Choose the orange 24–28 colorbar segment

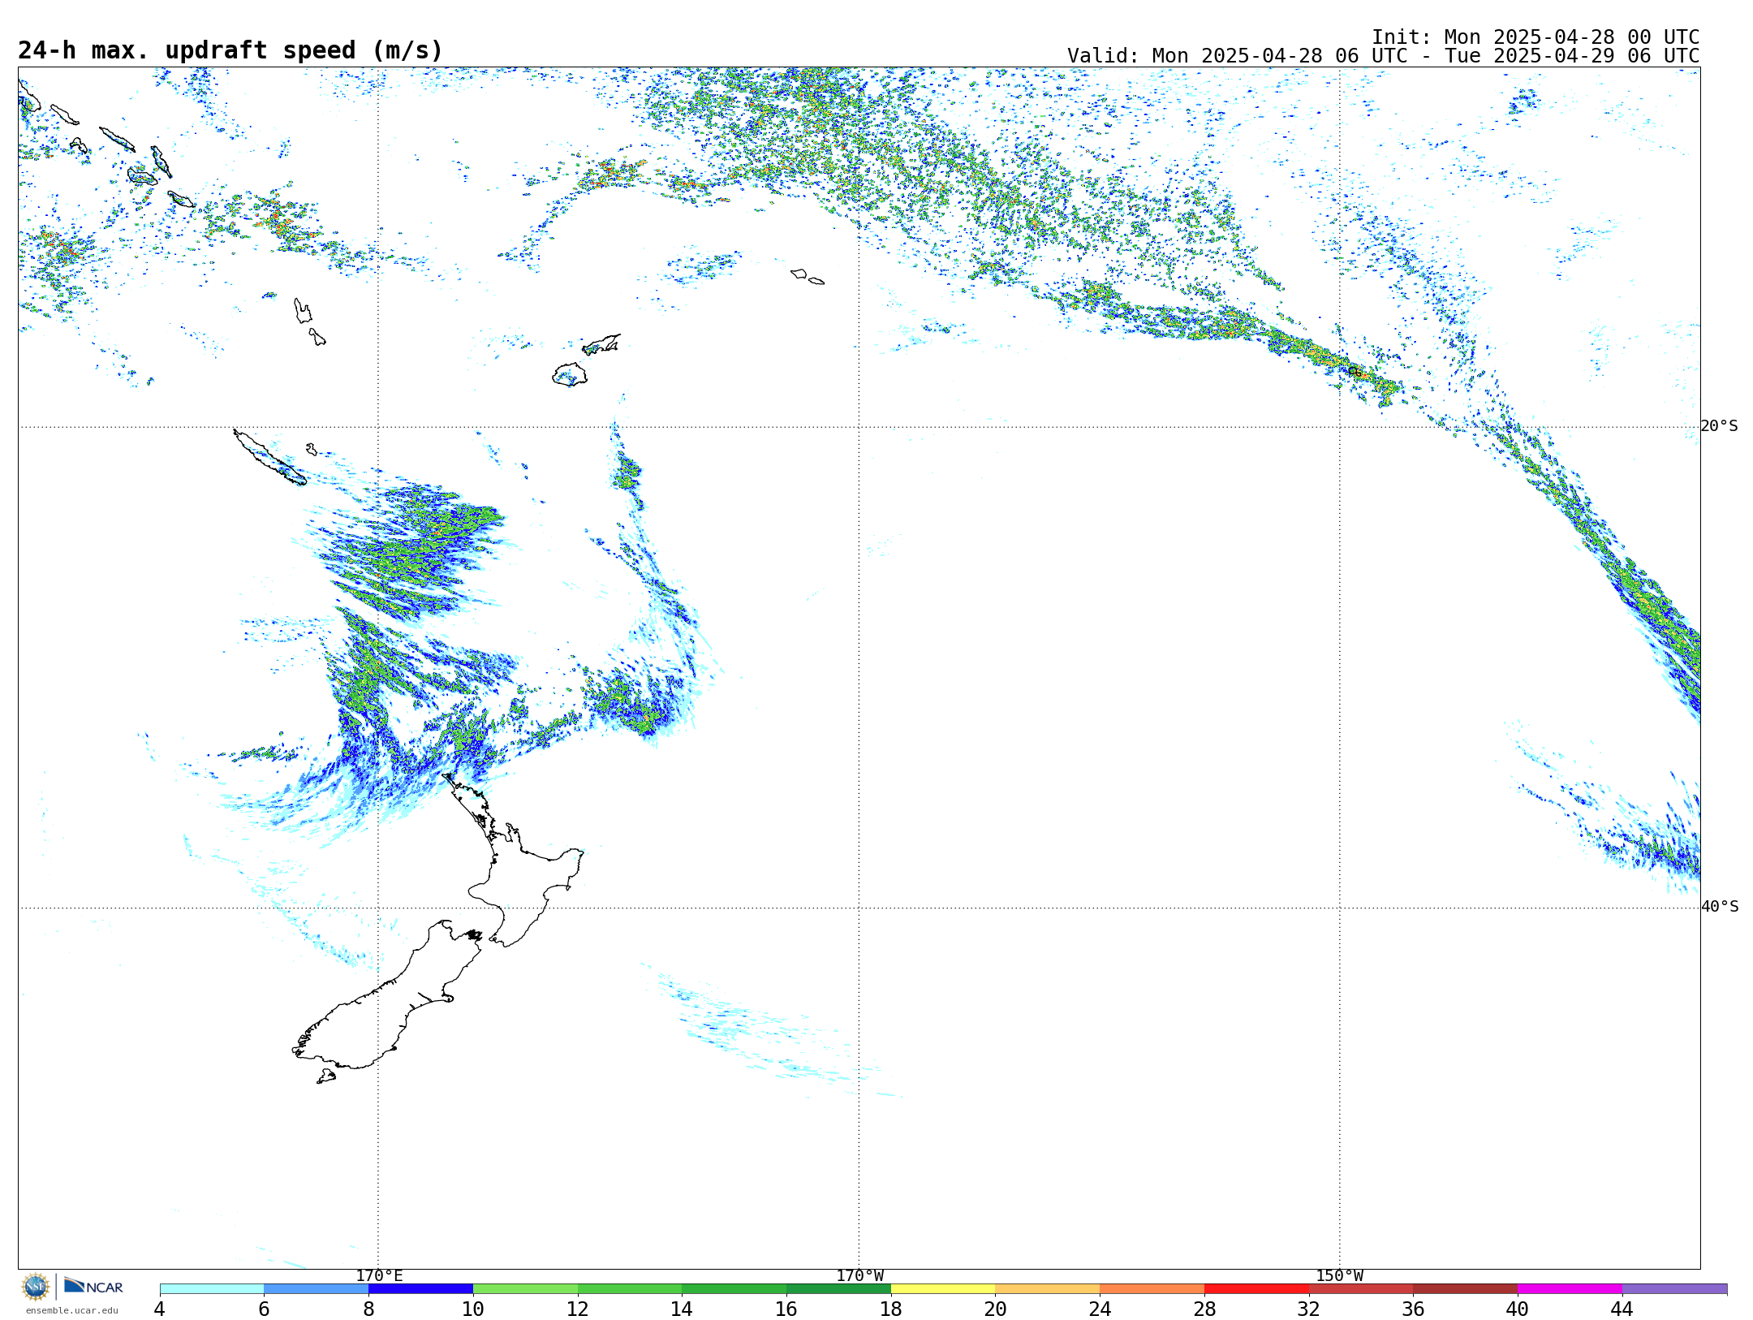(x=1152, y=1288)
